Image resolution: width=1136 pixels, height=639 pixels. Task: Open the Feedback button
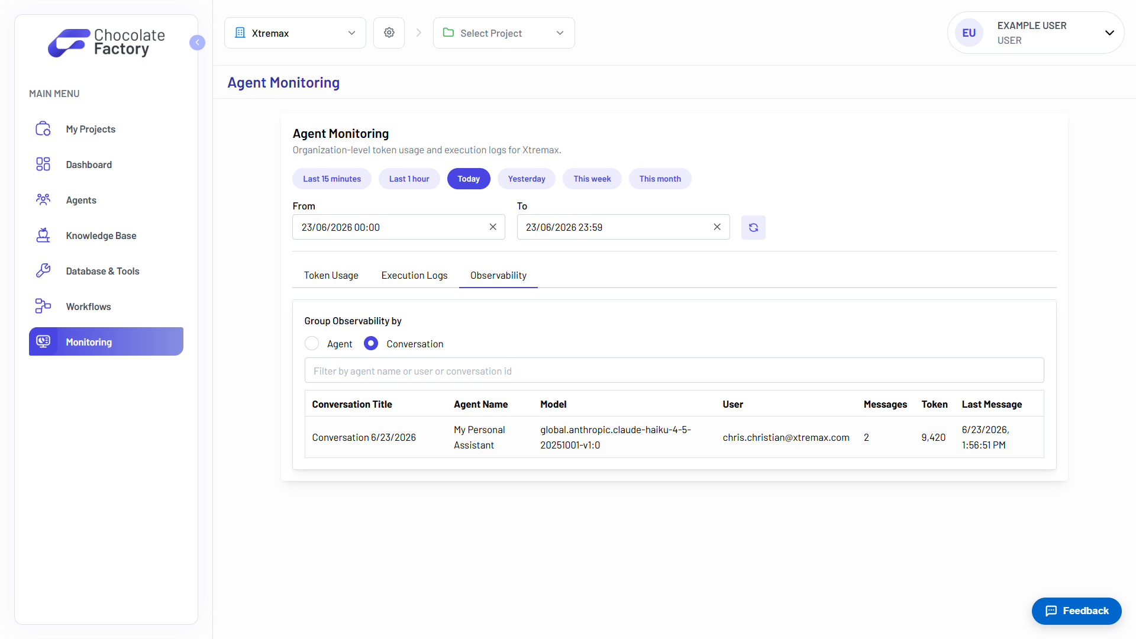point(1077,611)
